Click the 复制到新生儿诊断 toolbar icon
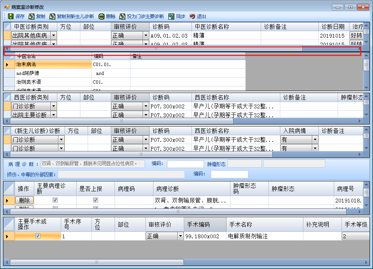 coord(52,17)
